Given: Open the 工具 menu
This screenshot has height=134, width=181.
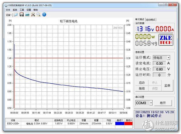Looking at the screenshot, I should click(22, 10).
